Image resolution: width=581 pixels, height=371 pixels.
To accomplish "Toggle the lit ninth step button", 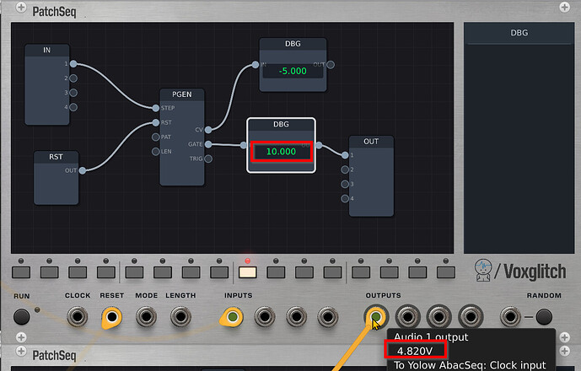I will coord(248,272).
